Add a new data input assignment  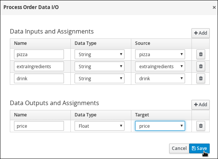(x=201, y=33)
